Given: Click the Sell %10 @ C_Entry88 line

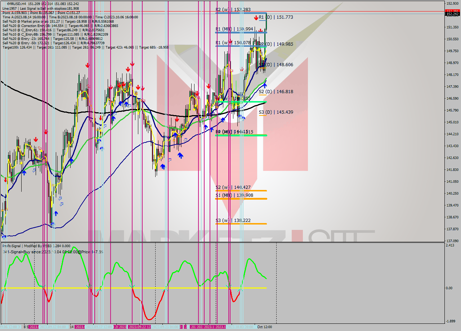Looking at the screenshot, I should coord(55,35).
